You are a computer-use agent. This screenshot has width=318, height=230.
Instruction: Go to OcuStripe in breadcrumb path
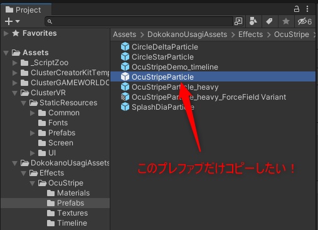(x=292, y=34)
